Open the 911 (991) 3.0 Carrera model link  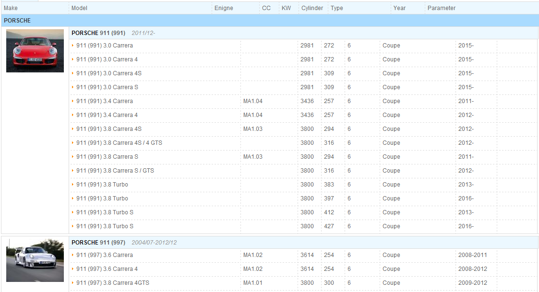105,46
